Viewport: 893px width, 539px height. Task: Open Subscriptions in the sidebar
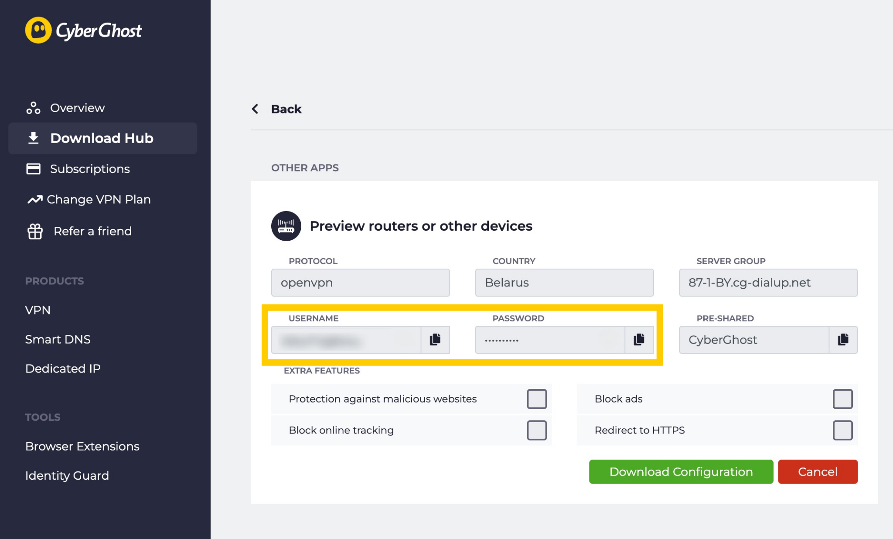pos(90,169)
